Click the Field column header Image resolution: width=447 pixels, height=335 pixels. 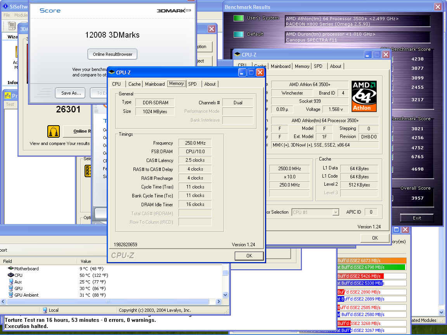(38, 261)
